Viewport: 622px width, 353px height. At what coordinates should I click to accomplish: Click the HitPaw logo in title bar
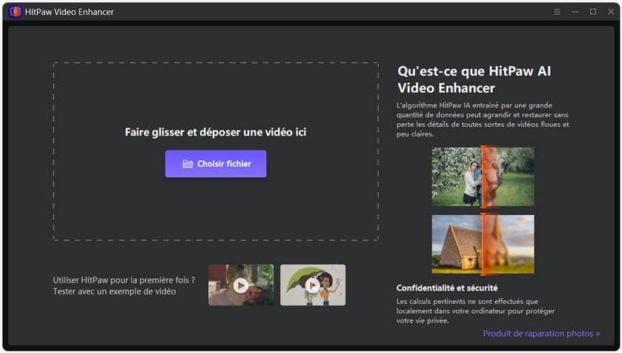(15, 12)
